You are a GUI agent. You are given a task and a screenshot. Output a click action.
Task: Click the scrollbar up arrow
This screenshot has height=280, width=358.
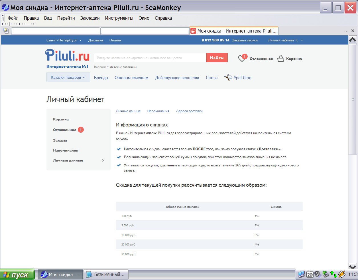tap(353, 40)
